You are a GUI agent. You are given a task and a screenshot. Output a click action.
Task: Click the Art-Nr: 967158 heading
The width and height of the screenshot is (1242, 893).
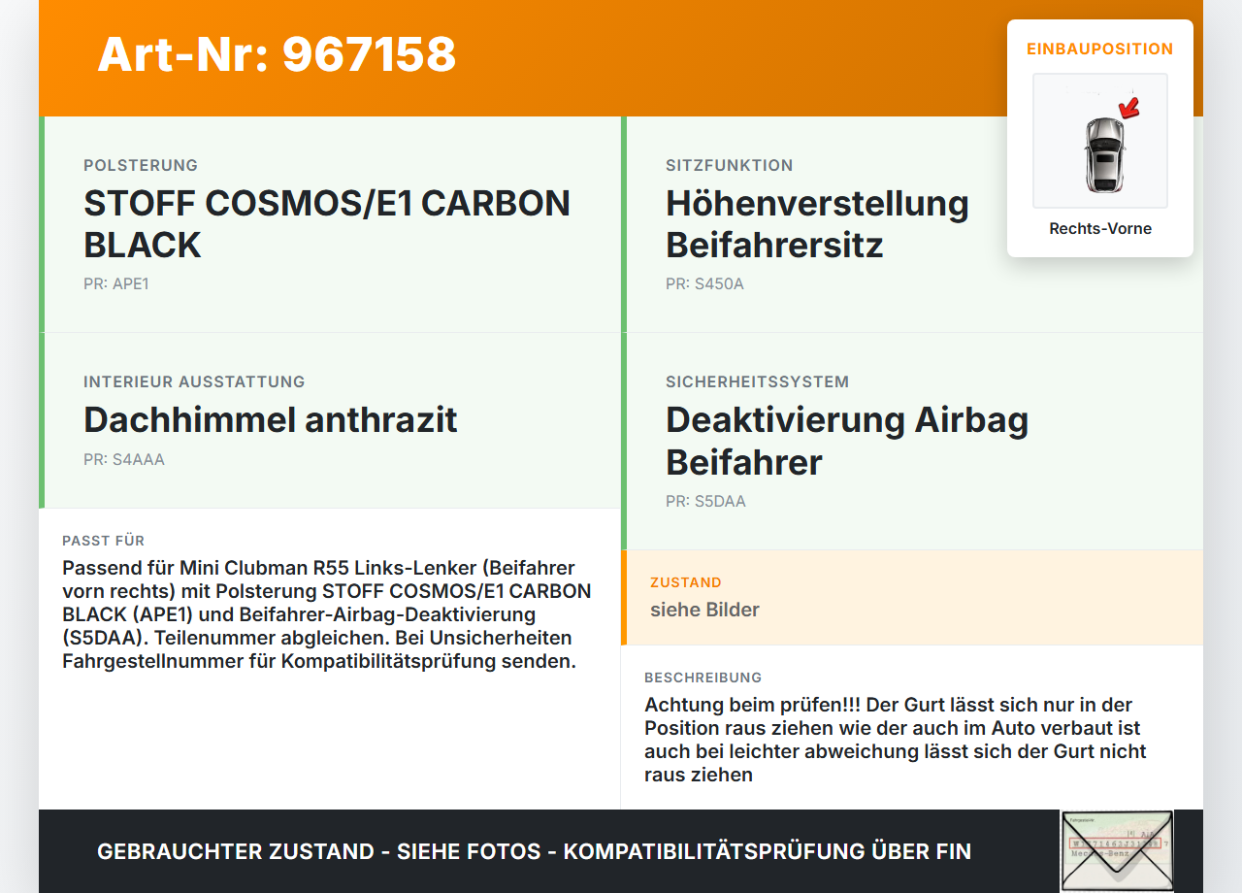click(277, 56)
